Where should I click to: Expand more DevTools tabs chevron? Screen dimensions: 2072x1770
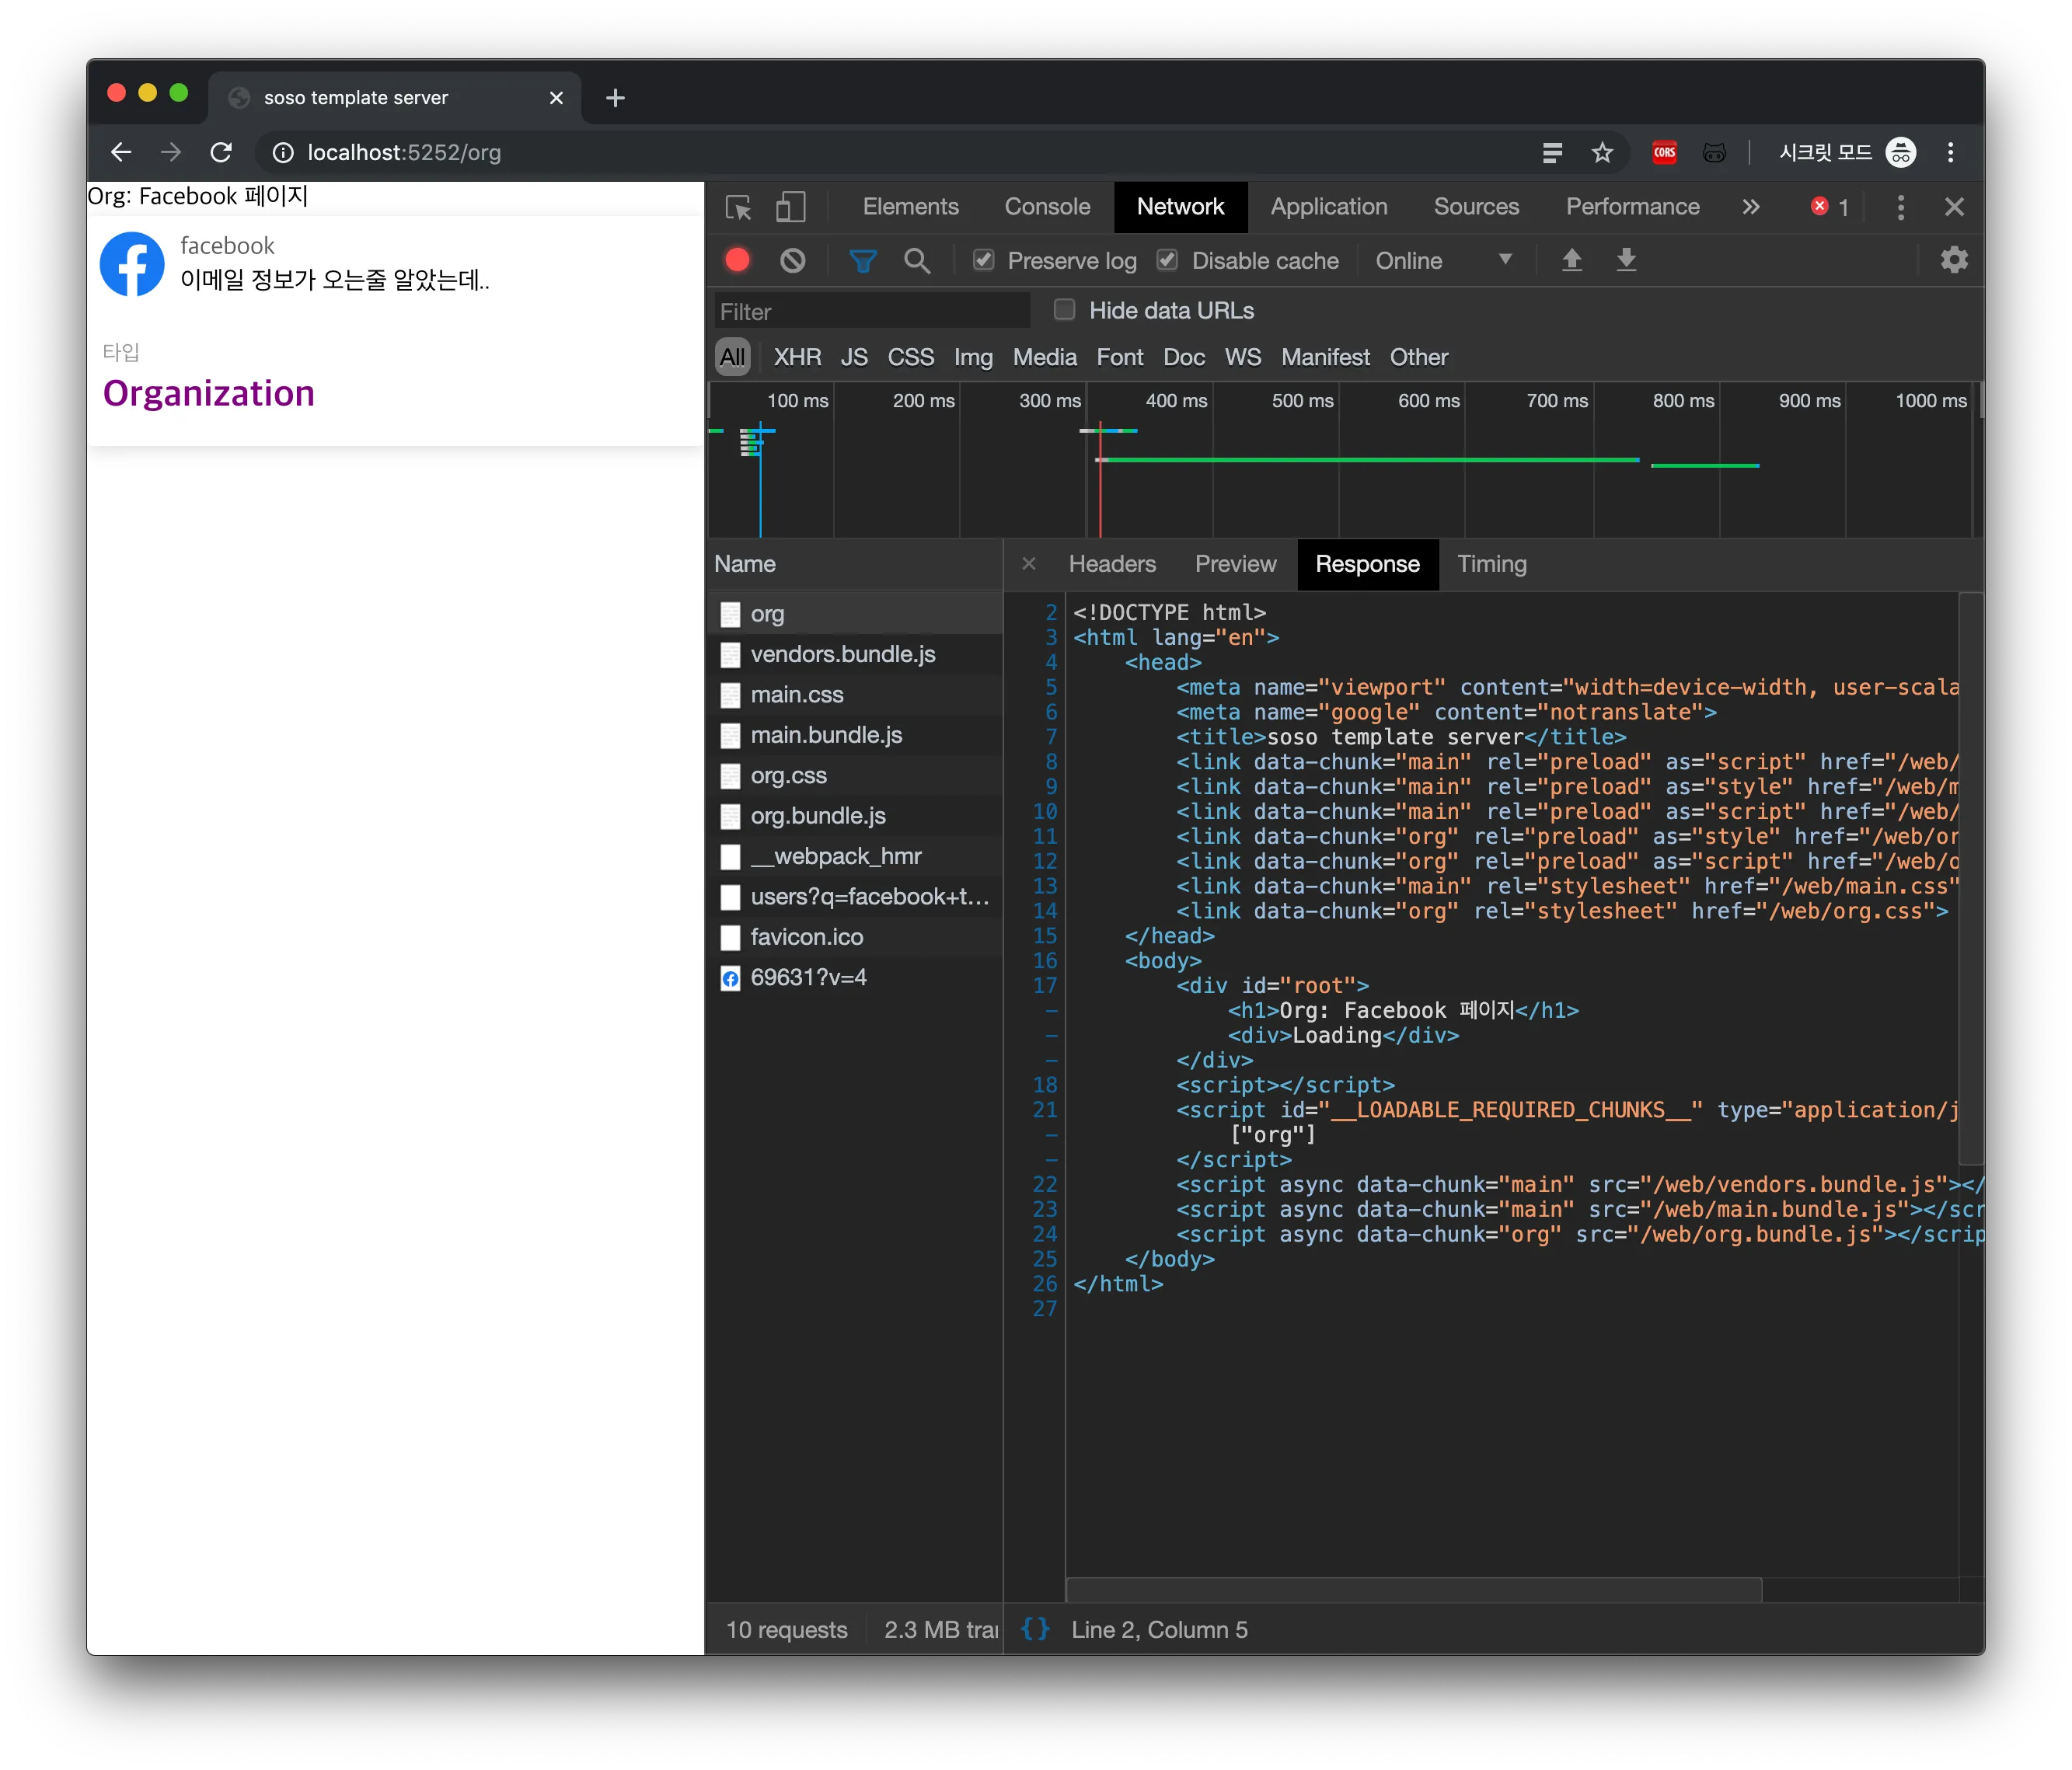[x=1751, y=207]
